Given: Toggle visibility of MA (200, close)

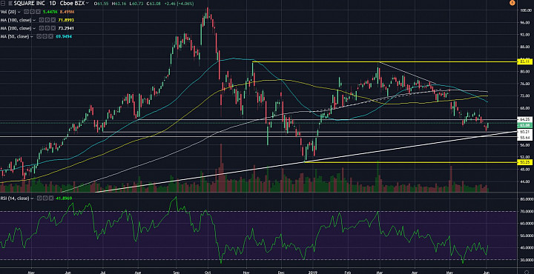Looking at the screenshot, I should click(x=42, y=28).
